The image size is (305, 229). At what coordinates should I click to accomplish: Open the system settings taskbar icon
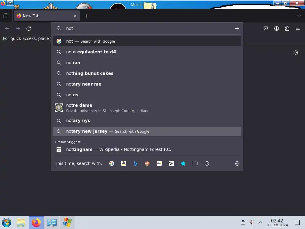tap(52, 222)
